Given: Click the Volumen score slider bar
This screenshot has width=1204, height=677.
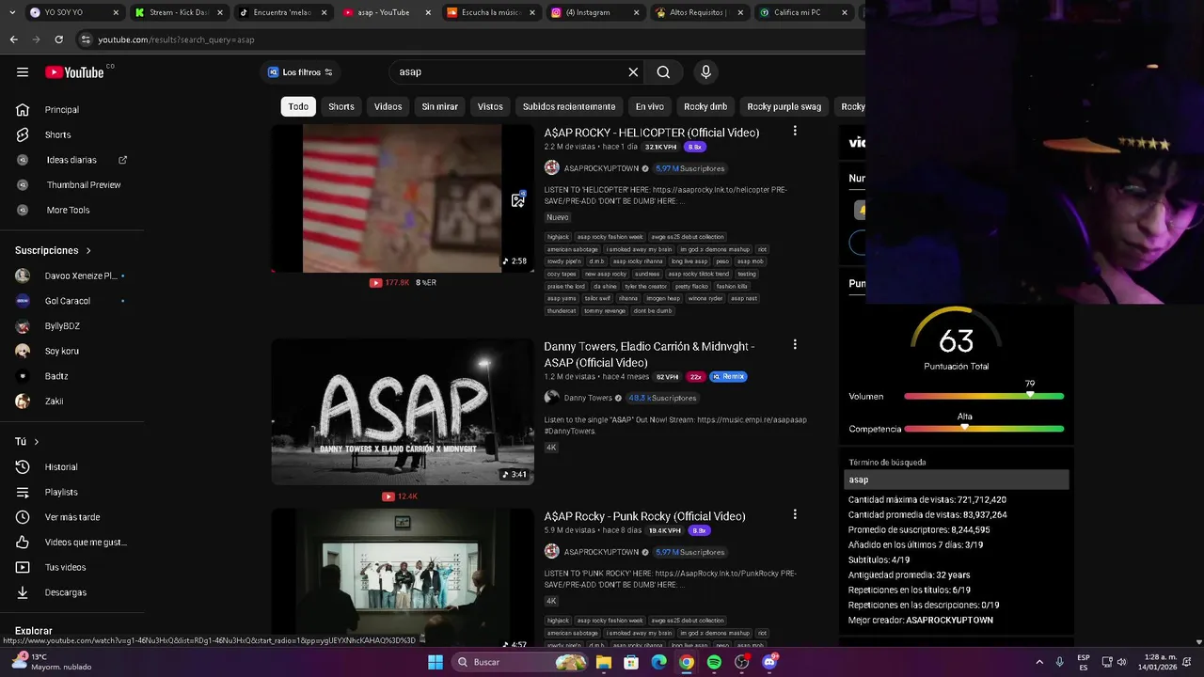Looking at the screenshot, I should (x=984, y=397).
